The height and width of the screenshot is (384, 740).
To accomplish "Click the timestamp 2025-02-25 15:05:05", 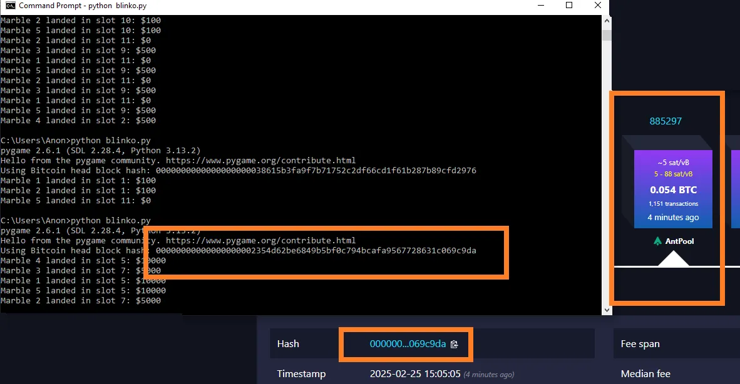I will click(415, 373).
